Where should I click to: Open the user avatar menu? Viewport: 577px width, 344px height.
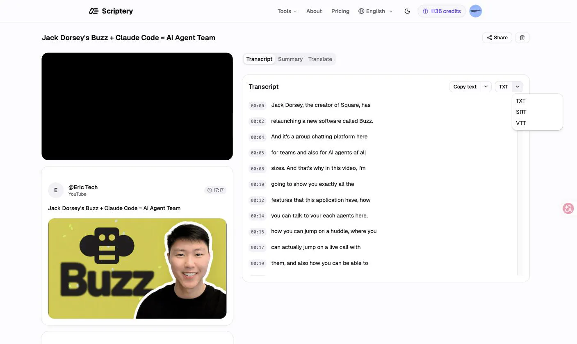(x=475, y=11)
